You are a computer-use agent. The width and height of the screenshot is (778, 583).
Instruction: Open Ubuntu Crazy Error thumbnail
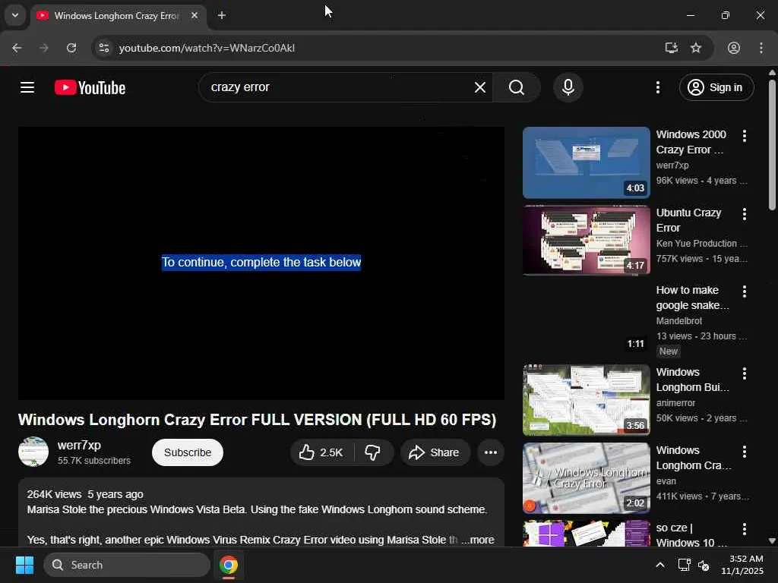[586, 240]
